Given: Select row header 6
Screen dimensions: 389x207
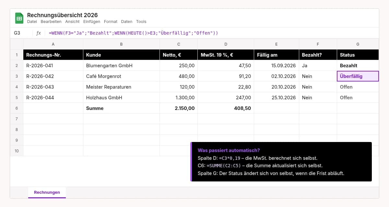Looking at the screenshot, I should (17, 108).
